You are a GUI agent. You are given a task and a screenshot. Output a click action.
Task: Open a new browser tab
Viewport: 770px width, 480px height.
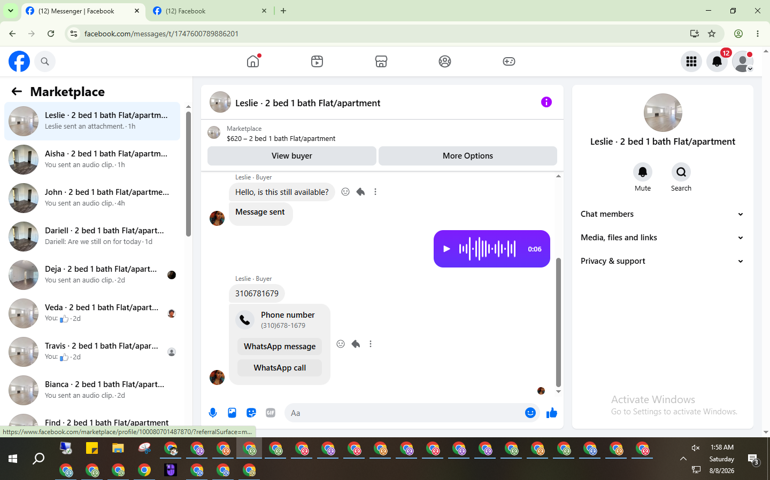283,11
